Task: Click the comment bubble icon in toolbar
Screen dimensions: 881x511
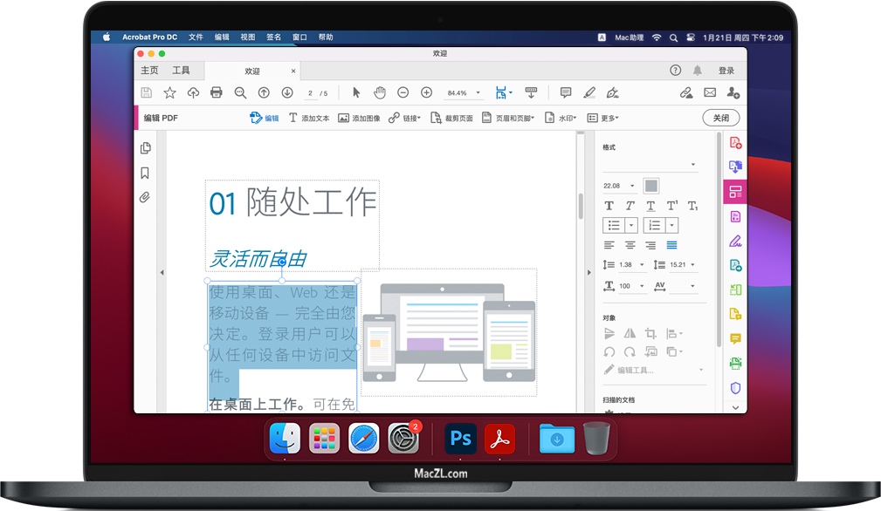Action: pos(566,92)
